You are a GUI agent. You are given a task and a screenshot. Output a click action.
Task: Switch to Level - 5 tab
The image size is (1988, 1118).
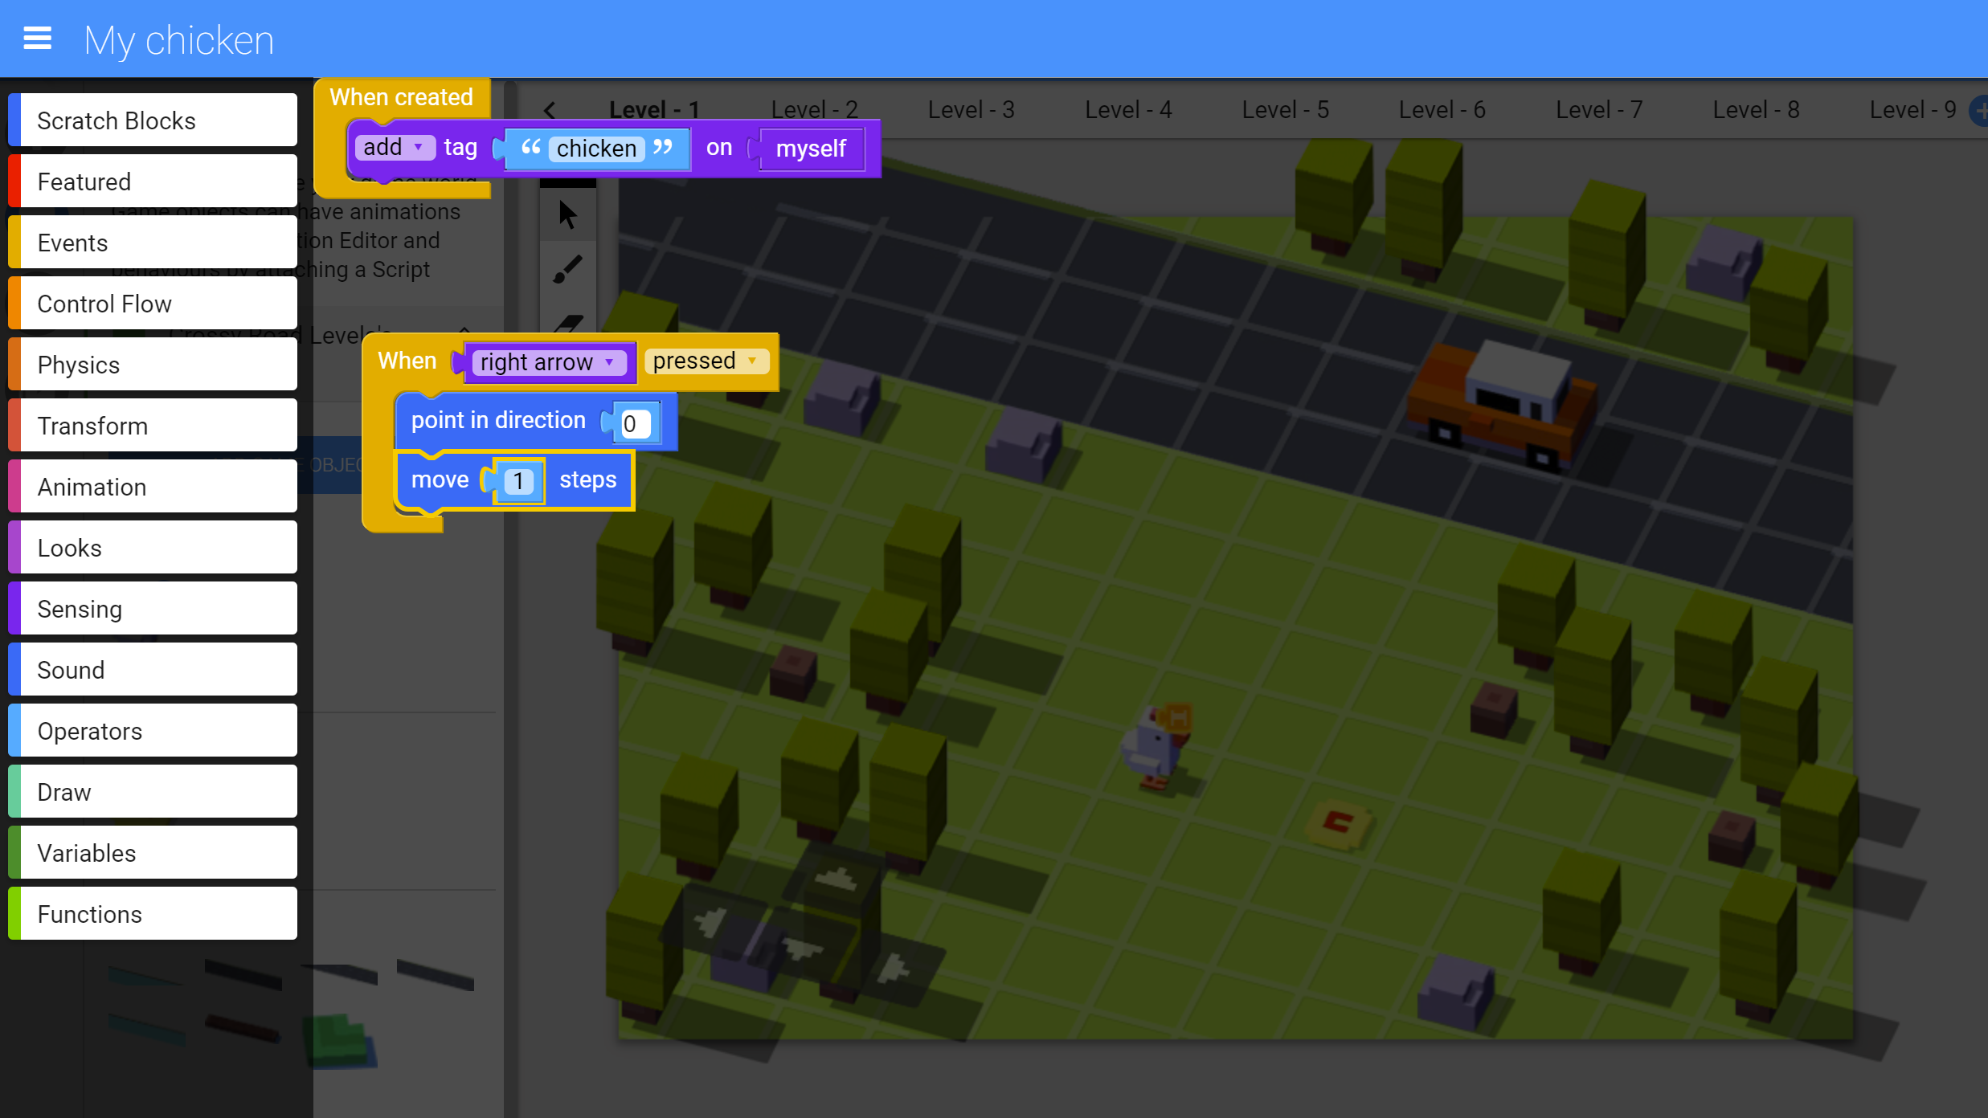point(1285,110)
